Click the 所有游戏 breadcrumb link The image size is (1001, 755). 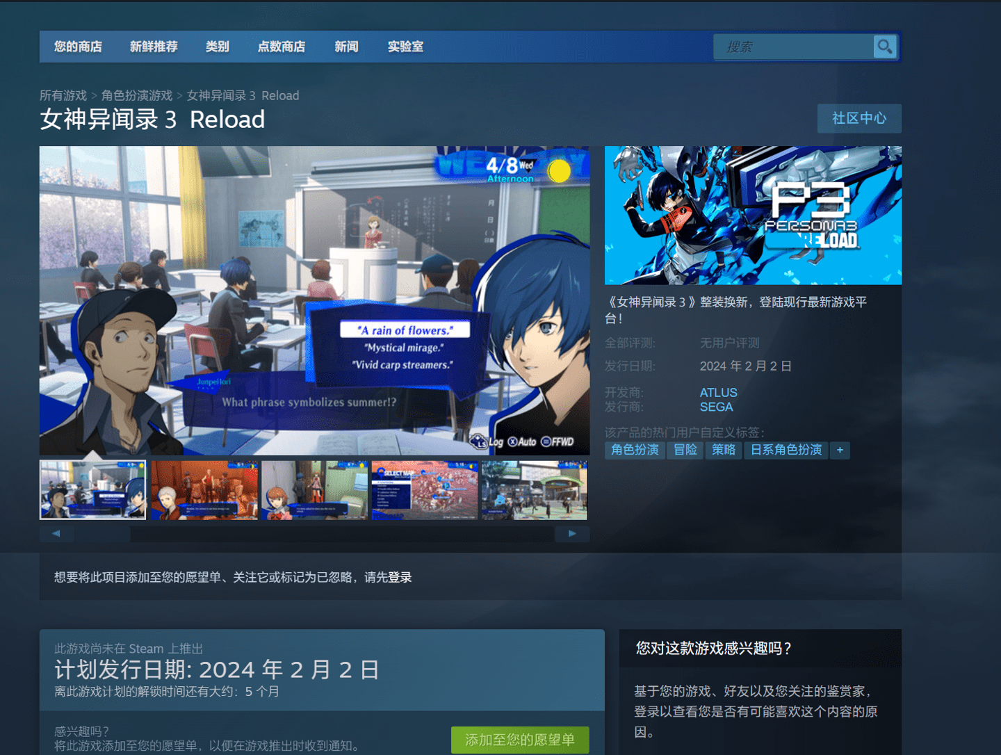(x=63, y=95)
